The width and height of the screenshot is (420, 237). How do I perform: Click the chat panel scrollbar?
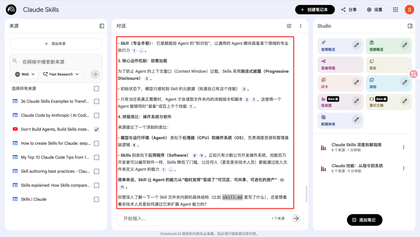306,193
